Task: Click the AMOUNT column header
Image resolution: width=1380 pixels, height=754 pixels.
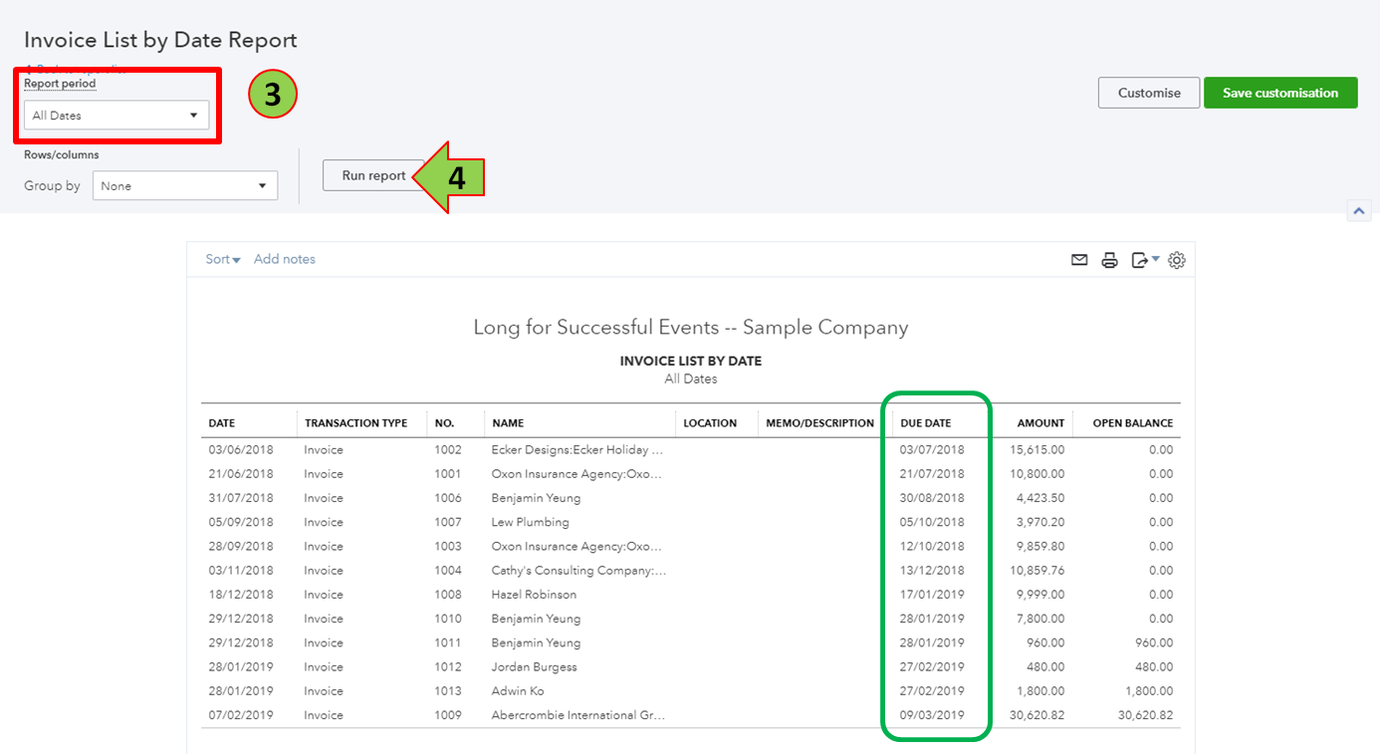Action: click(1040, 422)
